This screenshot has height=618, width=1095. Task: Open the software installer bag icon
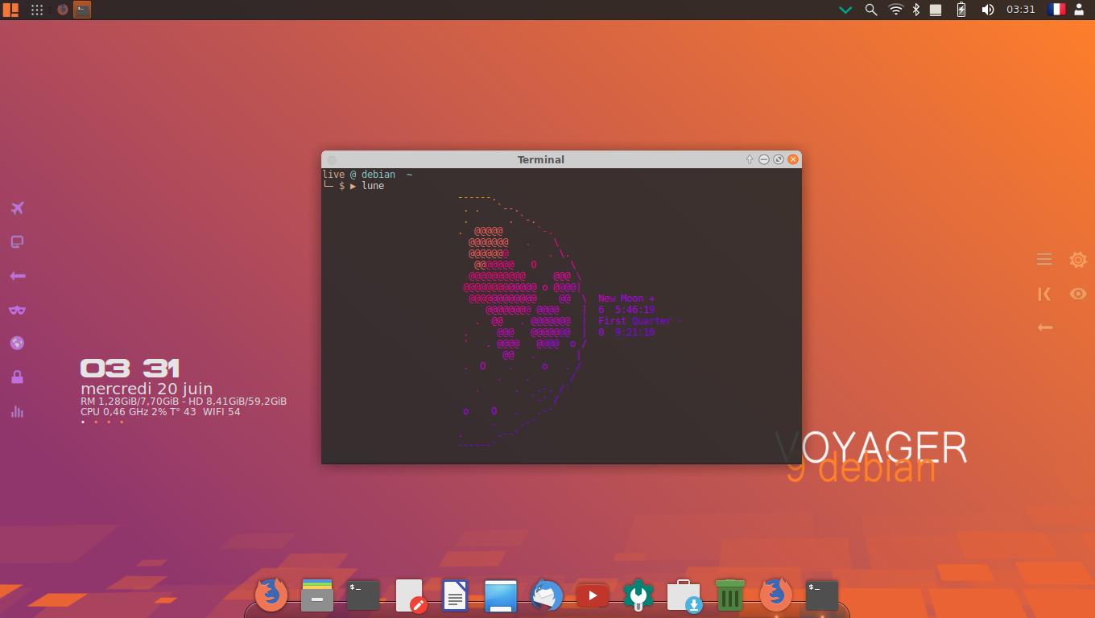coord(684,596)
